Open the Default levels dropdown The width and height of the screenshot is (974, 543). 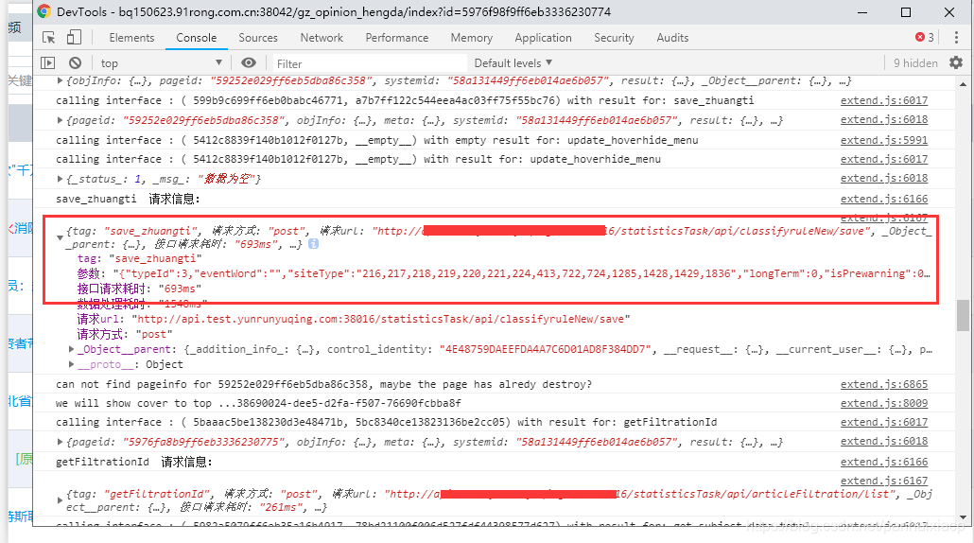[x=513, y=62]
